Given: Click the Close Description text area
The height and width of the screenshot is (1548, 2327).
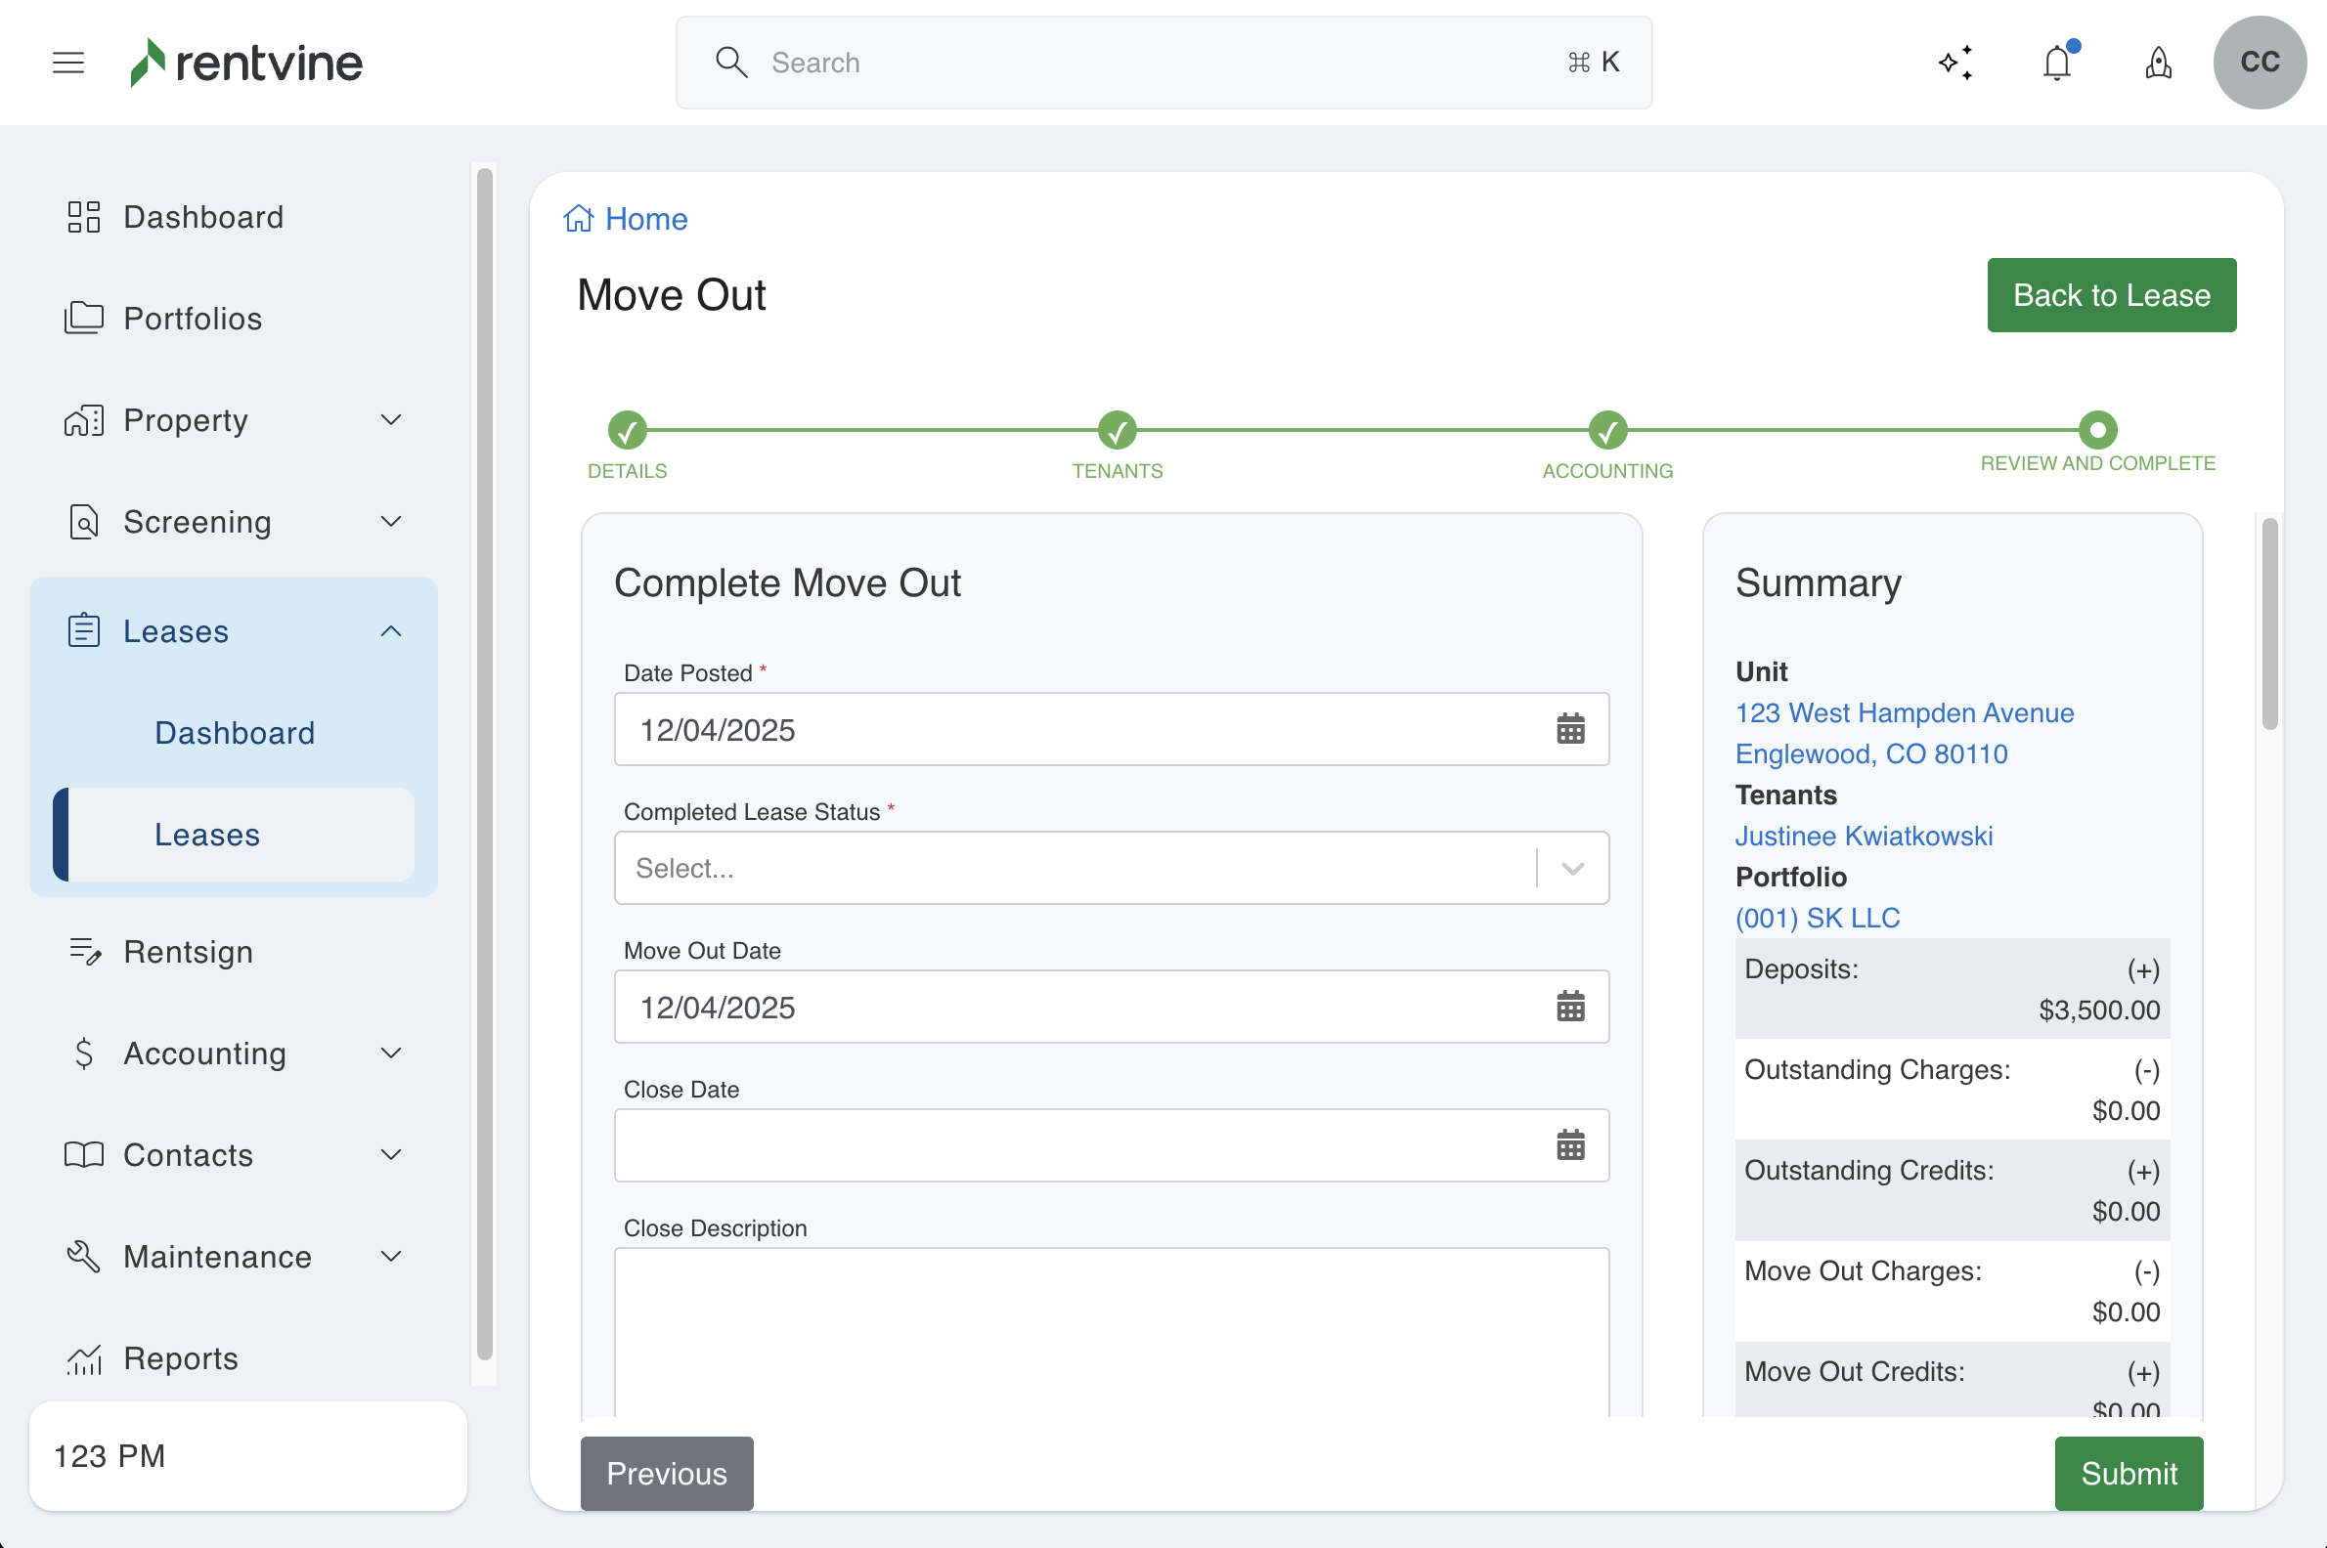Looking at the screenshot, I should tap(1111, 1333).
